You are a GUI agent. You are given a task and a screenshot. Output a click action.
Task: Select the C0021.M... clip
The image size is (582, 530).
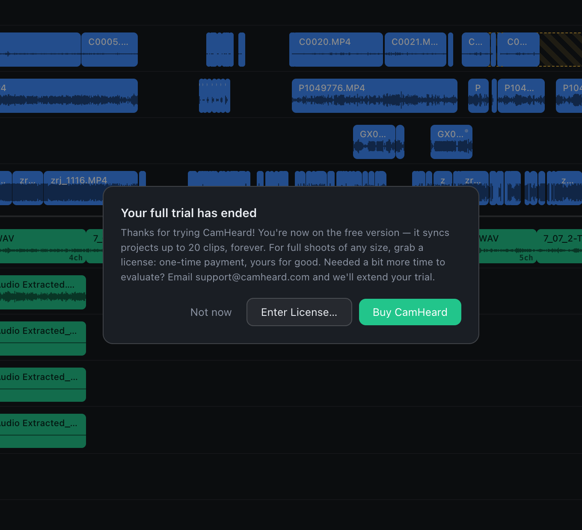[x=416, y=50]
